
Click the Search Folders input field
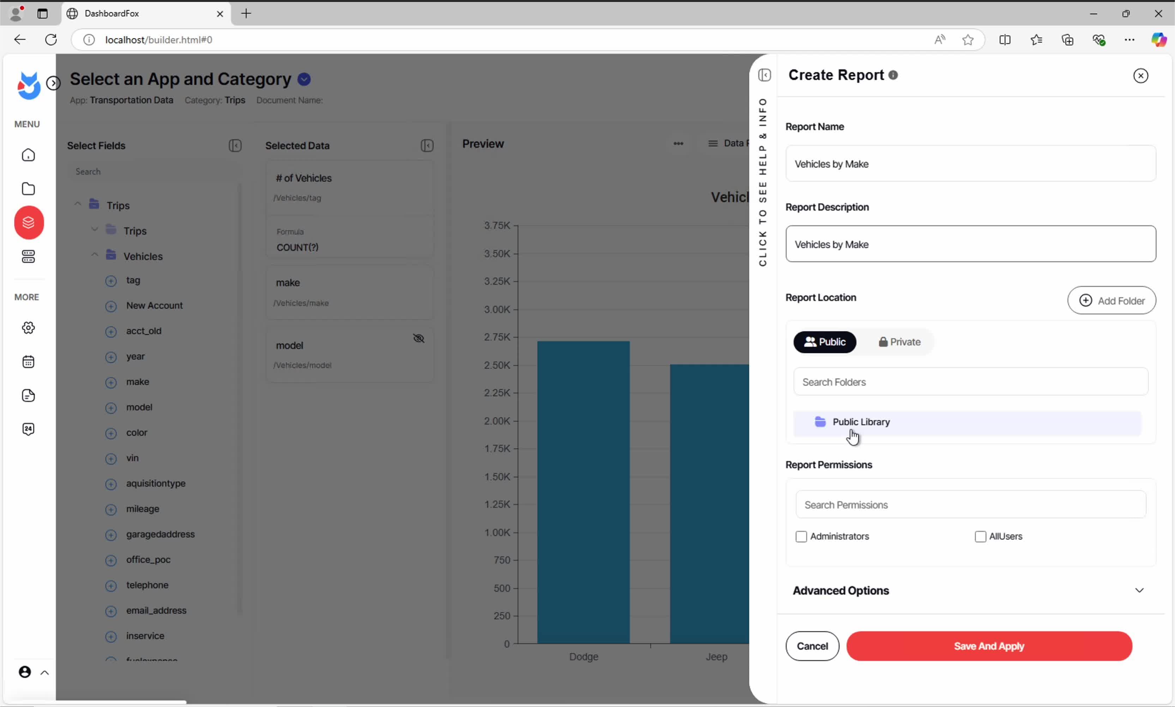click(970, 382)
